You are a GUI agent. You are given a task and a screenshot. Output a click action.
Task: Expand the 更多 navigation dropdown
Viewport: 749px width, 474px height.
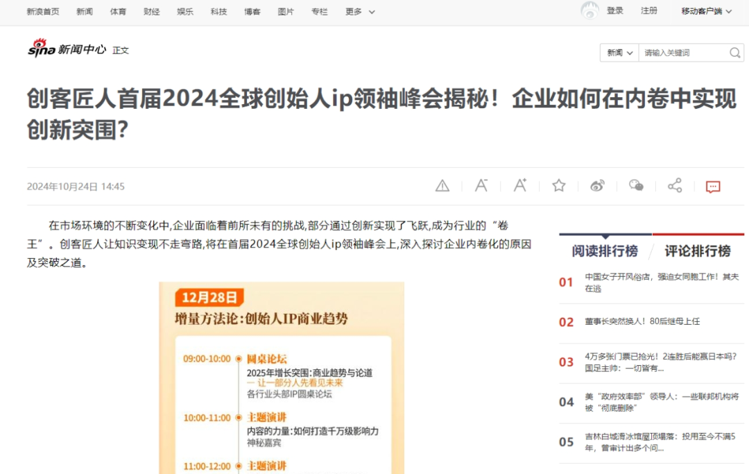point(360,12)
